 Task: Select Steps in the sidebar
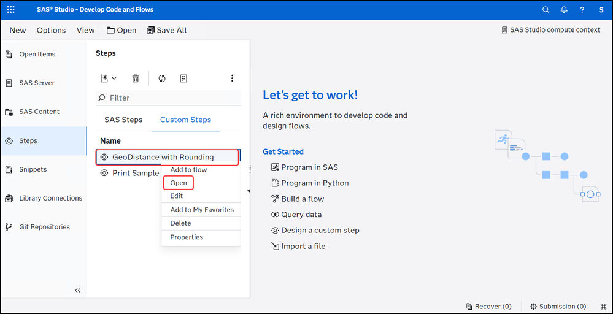pyautogui.click(x=44, y=140)
